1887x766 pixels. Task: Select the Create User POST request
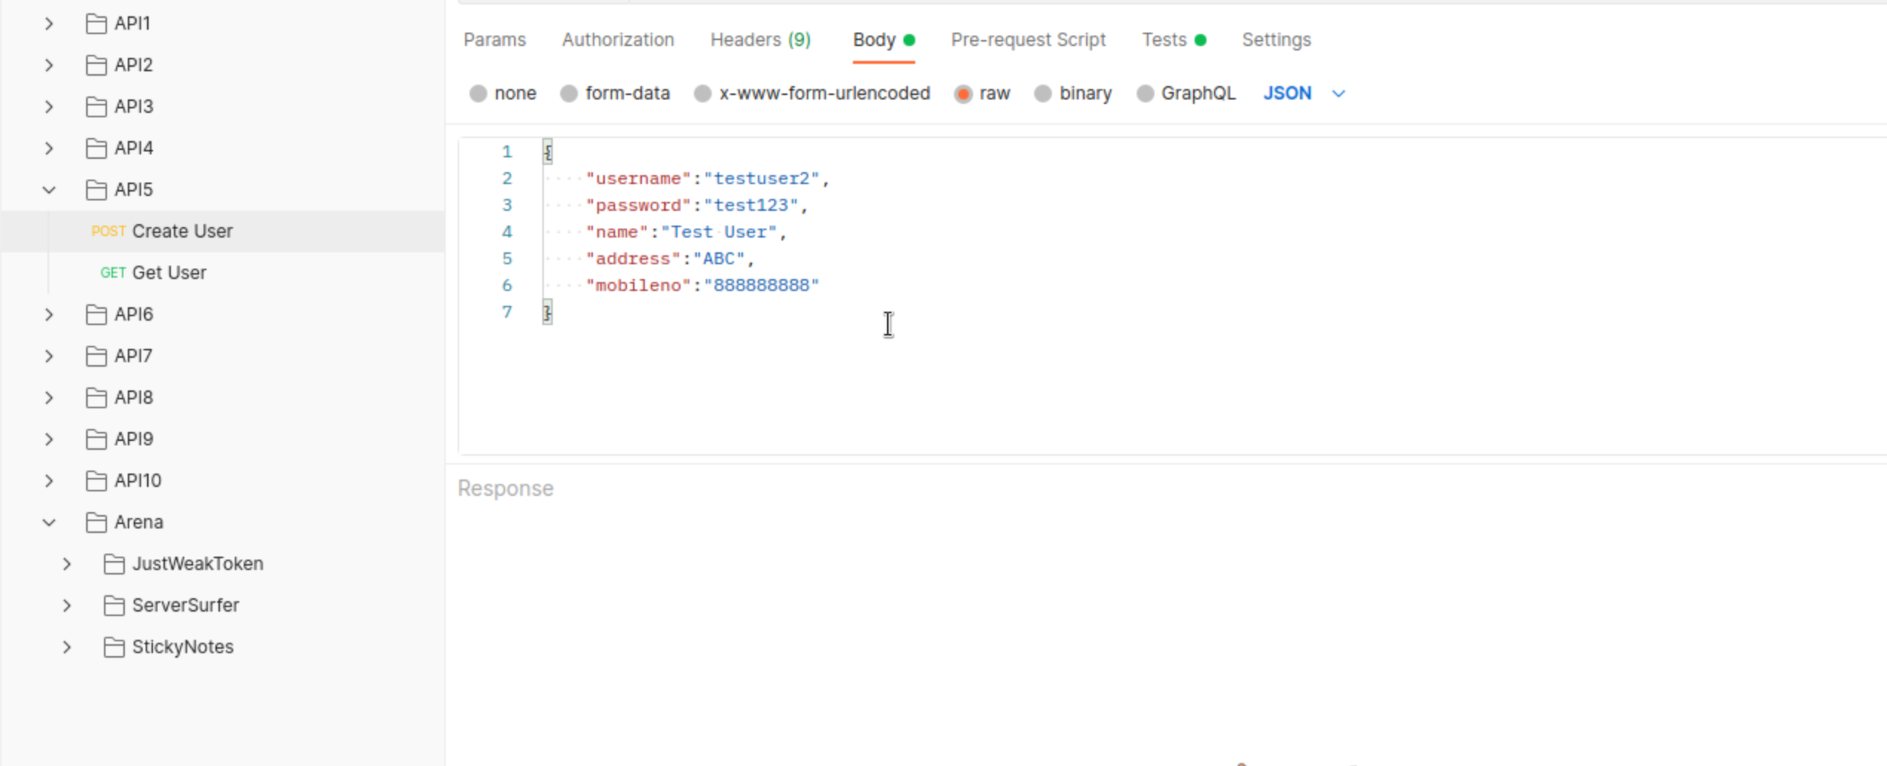click(x=182, y=232)
